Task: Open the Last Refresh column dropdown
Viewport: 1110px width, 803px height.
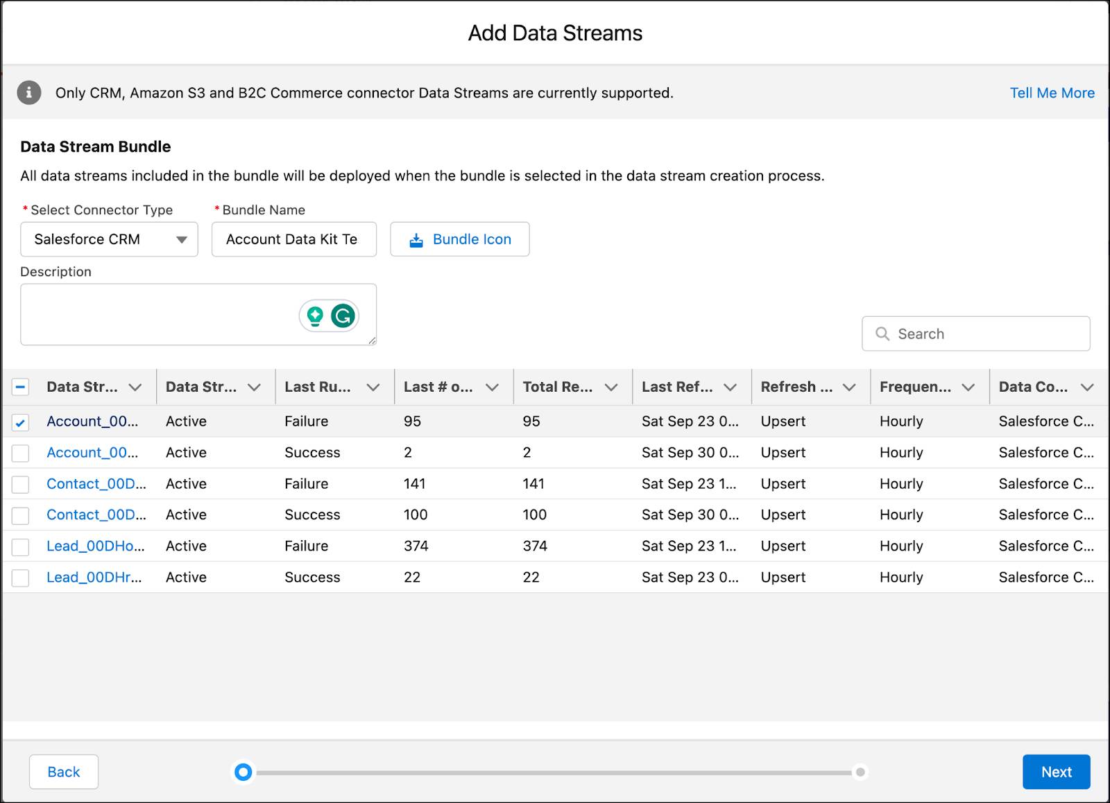Action: 730,387
